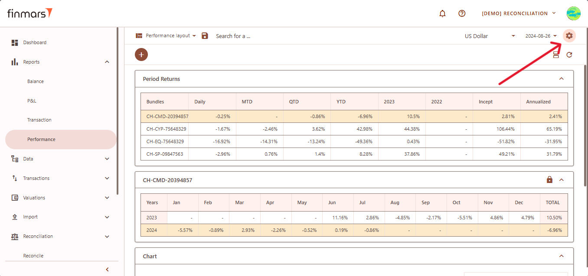Open report settings gear icon
This screenshot has height=276, width=588.
[x=569, y=36]
